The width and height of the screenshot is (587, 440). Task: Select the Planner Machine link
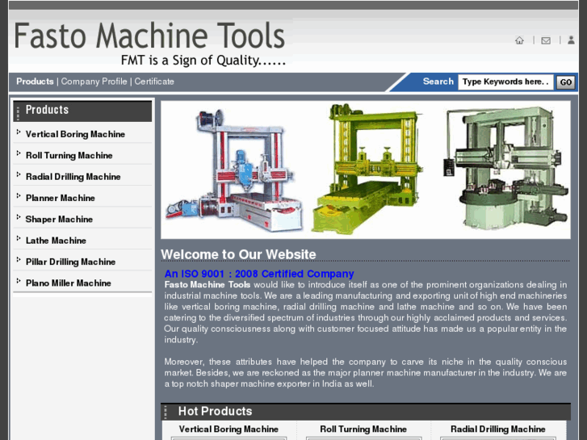(61, 198)
